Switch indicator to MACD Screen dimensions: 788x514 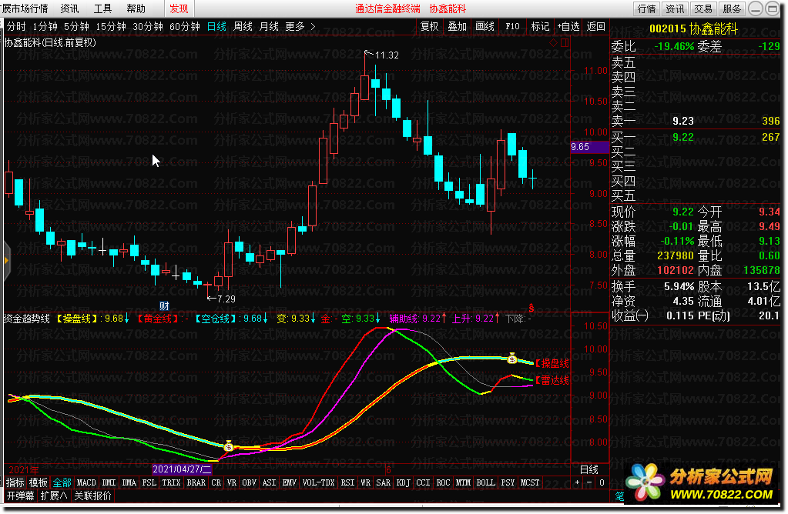(86, 482)
